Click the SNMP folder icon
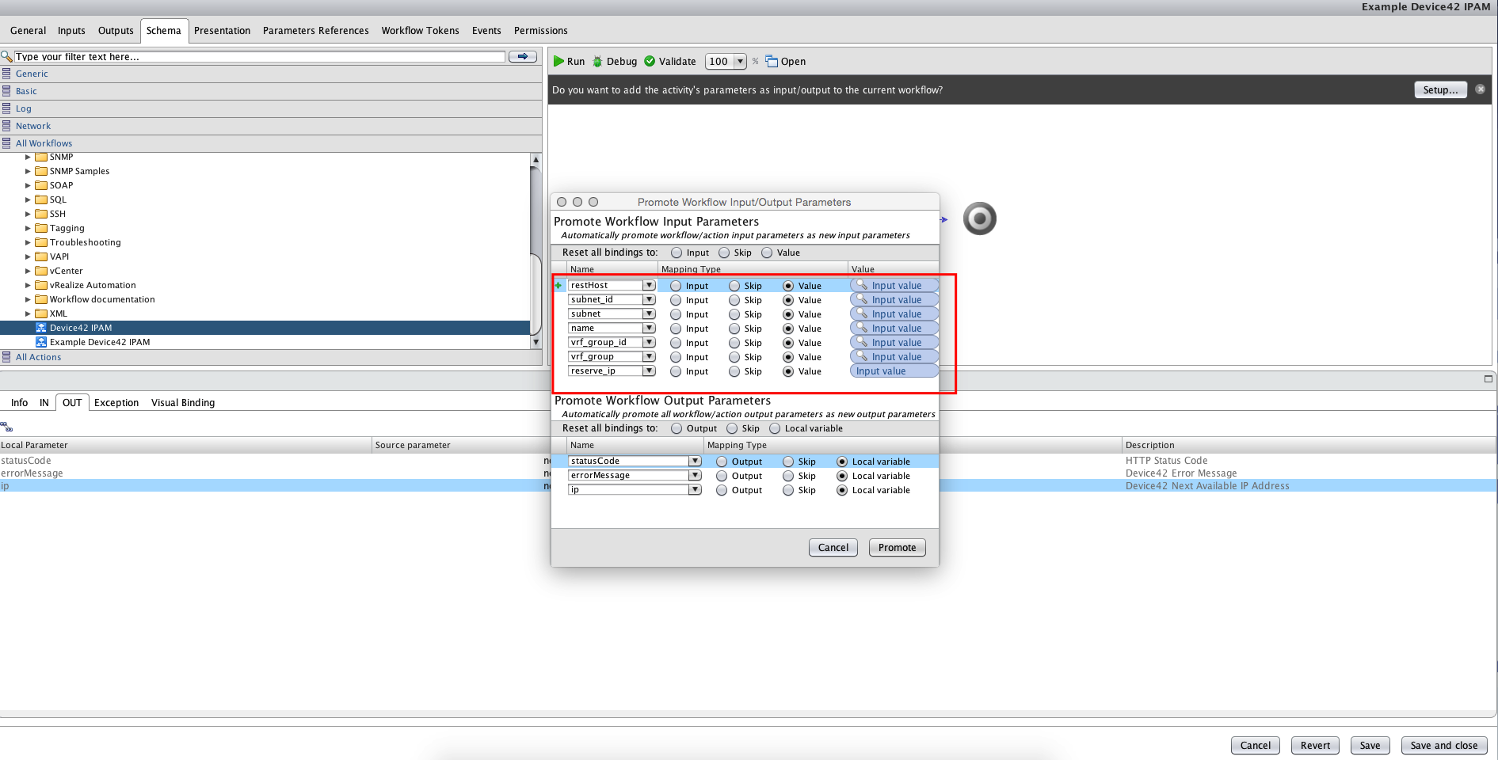Screen dimensions: 1498x760 (x=41, y=157)
